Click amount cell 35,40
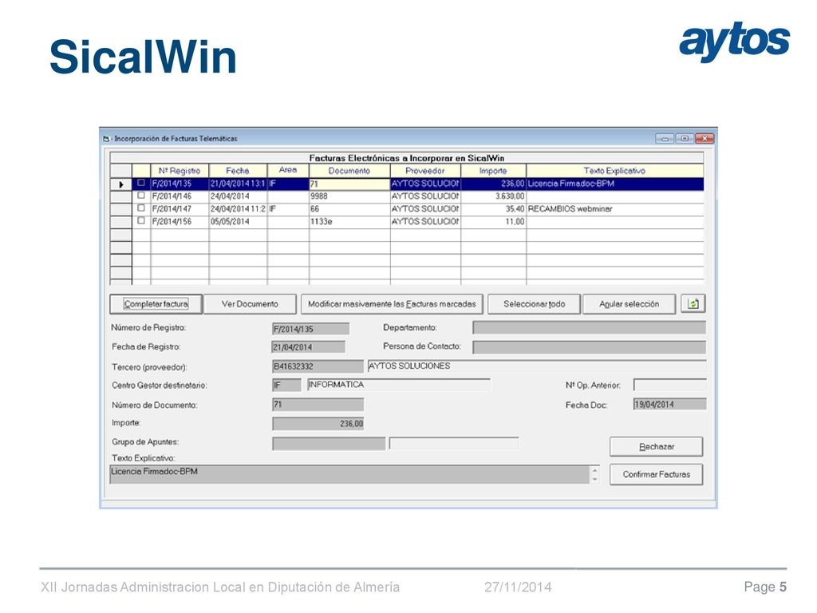Screen dimensions: 817x613 pyautogui.click(x=493, y=209)
